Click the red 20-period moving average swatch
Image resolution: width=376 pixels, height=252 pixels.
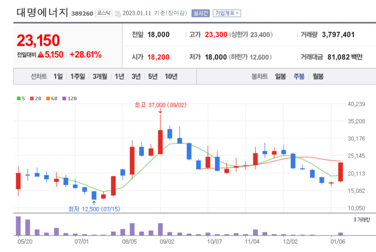pos(32,99)
